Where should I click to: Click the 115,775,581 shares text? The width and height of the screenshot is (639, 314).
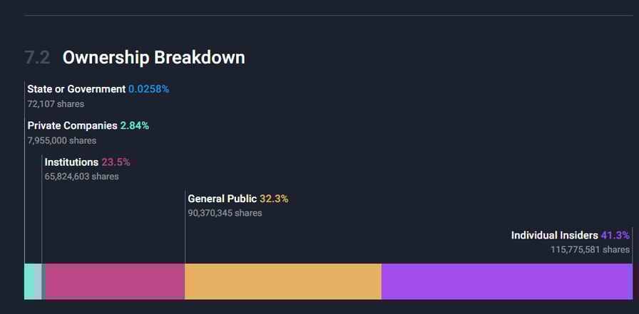tap(590, 249)
